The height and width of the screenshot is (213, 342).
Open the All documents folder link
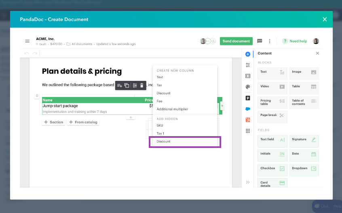79,44
